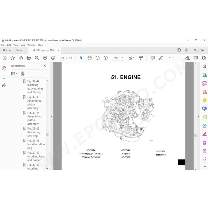Open page thumbnails panel icon
Screen dimensions: 208x208
(4, 68)
